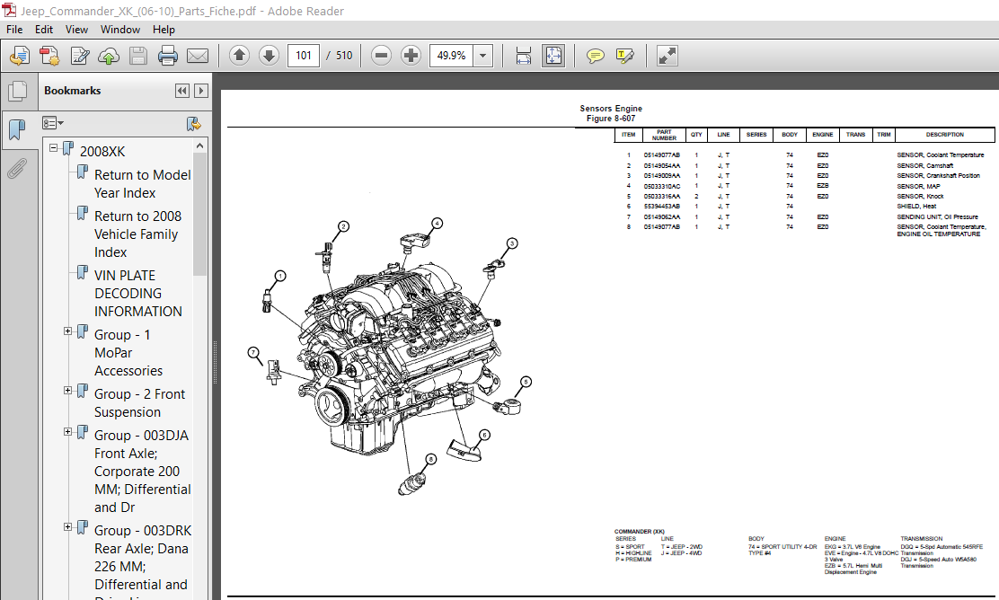Expand Group - 003DJA Front Axle bookmark
Image resolution: width=999 pixels, height=600 pixels.
click(67, 432)
